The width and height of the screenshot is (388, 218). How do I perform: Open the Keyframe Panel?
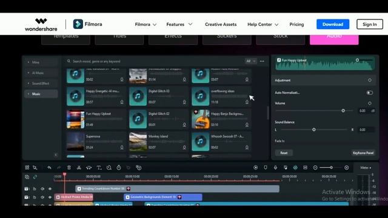tap(363, 153)
